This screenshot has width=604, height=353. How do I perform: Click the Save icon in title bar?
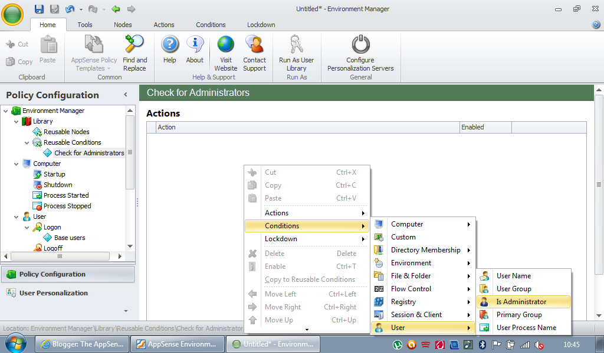[x=39, y=9]
